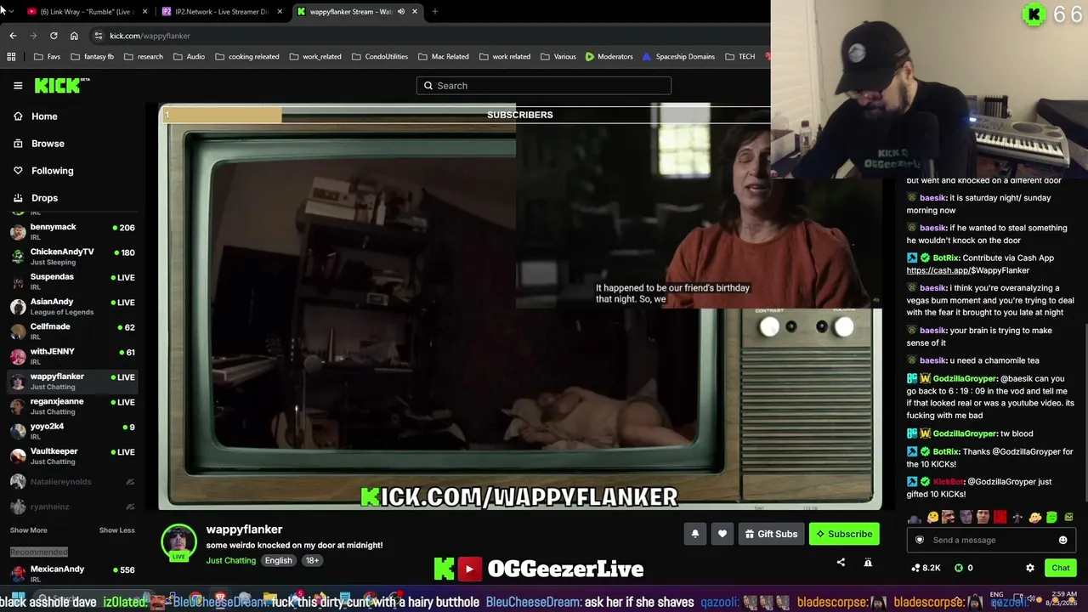Open ChickenAndyTV's channel in the sidebar
This screenshot has width=1088, height=612.
coord(73,257)
